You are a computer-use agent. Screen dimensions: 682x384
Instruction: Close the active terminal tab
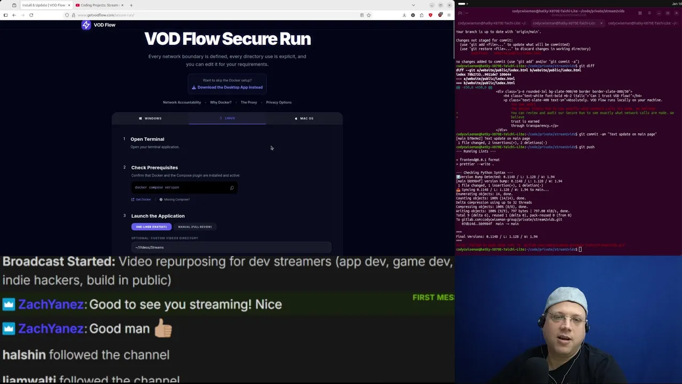click(601, 23)
